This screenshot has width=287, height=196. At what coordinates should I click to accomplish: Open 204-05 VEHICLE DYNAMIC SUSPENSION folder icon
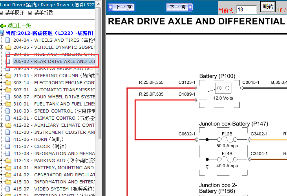8,47
